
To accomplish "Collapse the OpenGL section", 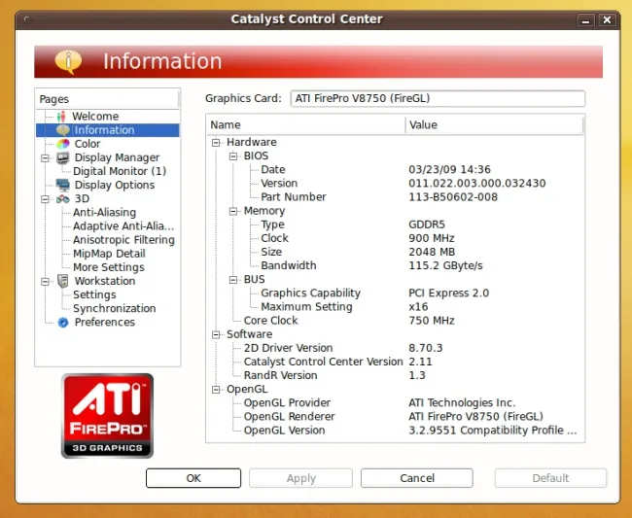I will tap(216, 390).
